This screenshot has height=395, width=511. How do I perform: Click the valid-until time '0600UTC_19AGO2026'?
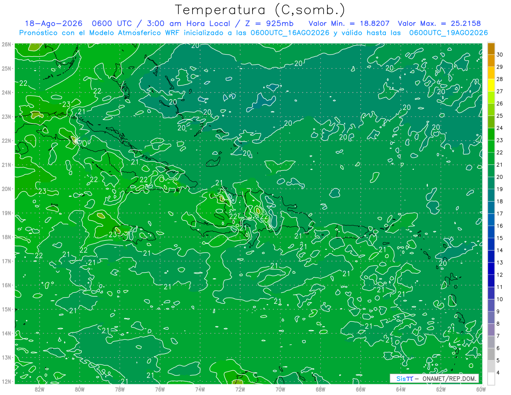[448, 33]
